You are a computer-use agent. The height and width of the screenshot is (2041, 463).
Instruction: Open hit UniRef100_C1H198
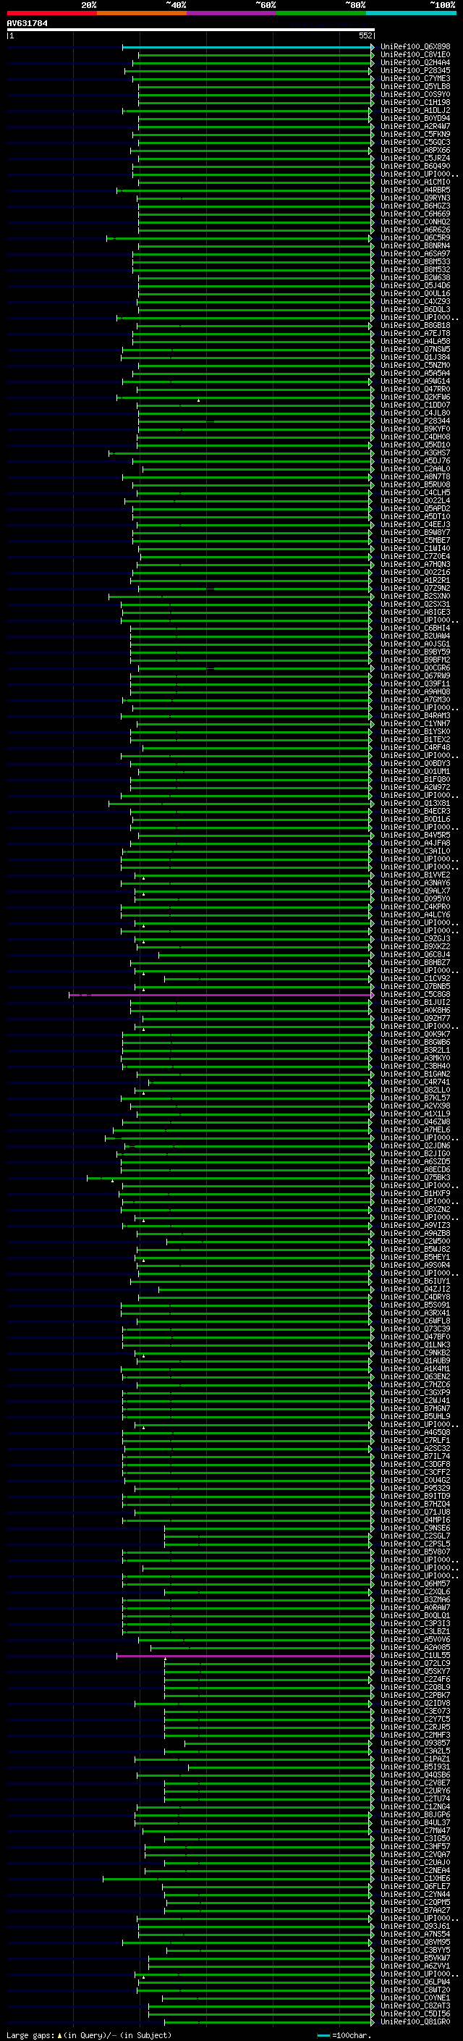415,102
